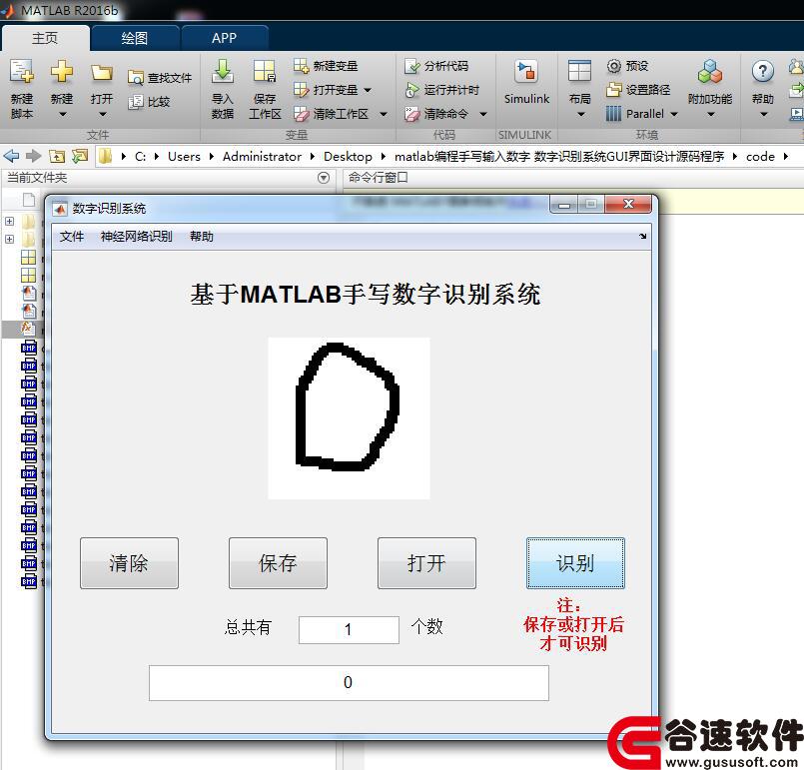804x770 pixels.
Task: Click the 保存 button
Action: [278, 563]
